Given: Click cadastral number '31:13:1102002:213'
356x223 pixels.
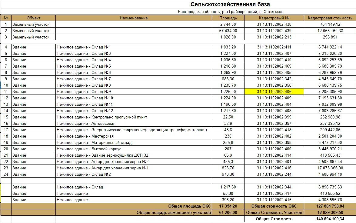Looking at the screenshot, I should click(x=274, y=37).
